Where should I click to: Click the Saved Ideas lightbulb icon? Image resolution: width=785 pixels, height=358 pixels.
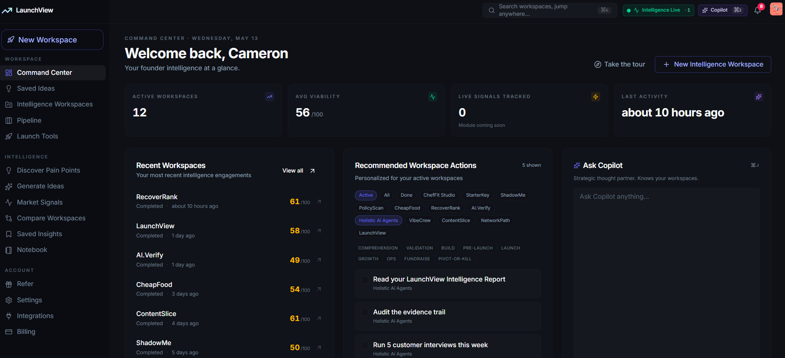pyautogui.click(x=9, y=89)
